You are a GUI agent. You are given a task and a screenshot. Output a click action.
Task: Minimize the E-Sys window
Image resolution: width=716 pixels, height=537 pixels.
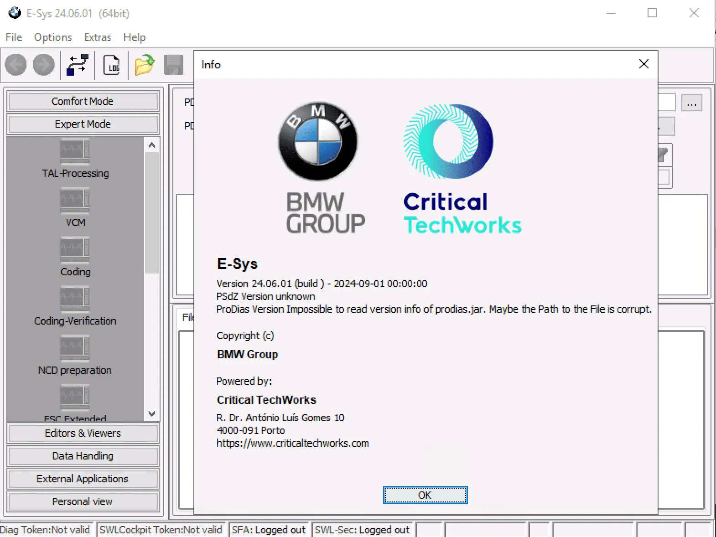coord(611,13)
